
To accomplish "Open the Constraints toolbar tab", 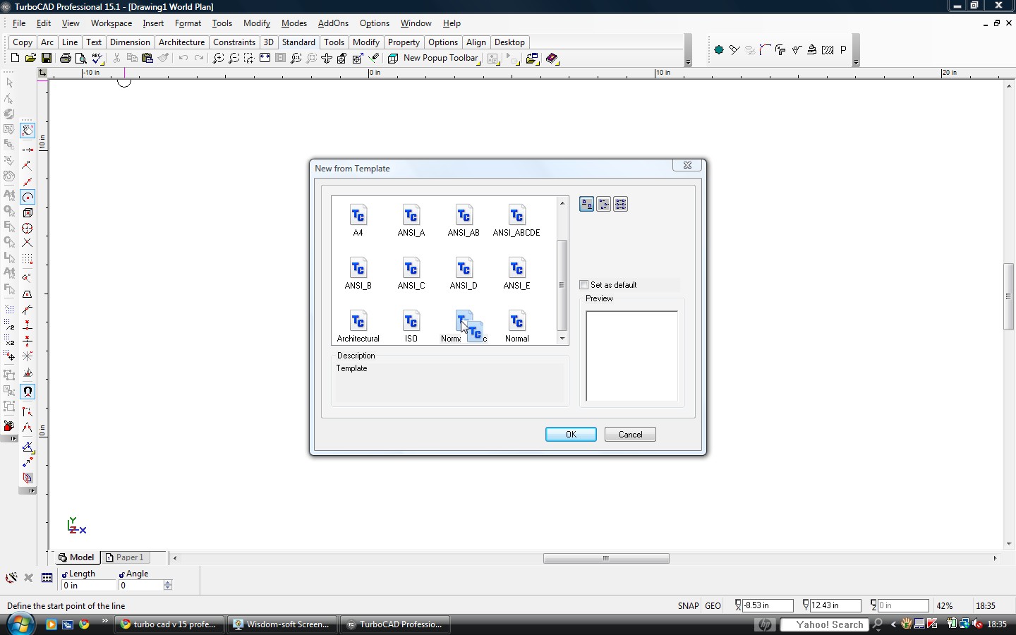I will pos(234,42).
